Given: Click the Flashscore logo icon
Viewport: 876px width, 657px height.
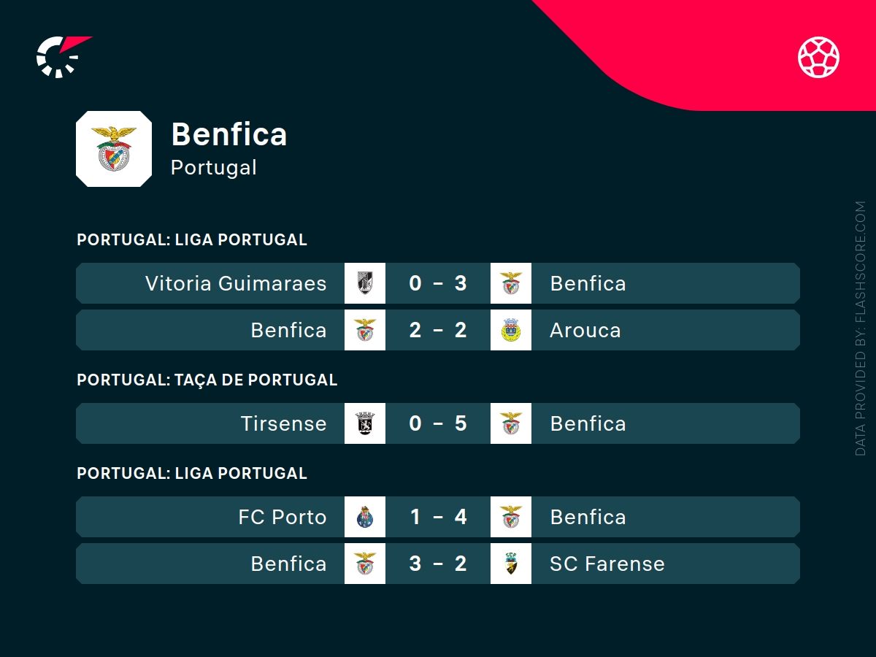Looking at the screenshot, I should pyautogui.click(x=61, y=57).
